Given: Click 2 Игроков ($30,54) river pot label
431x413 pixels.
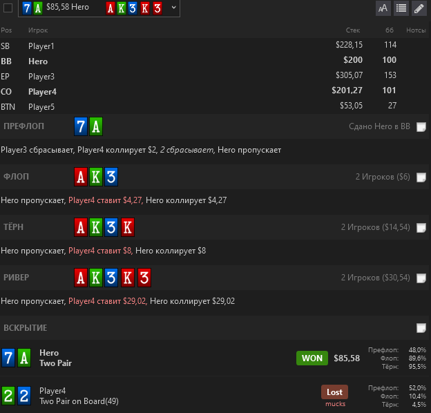Looking at the screenshot, I should pos(376,277).
